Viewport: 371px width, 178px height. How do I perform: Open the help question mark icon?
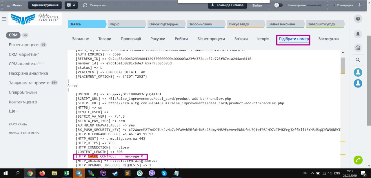pyautogui.click(x=358, y=19)
